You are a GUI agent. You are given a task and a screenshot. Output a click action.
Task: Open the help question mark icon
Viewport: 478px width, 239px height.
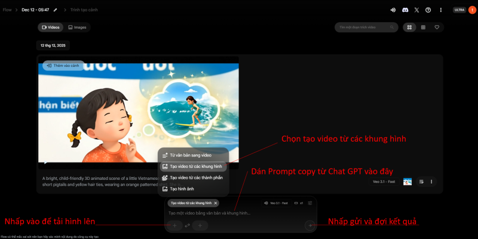pyautogui.click(x=428, y=10)
